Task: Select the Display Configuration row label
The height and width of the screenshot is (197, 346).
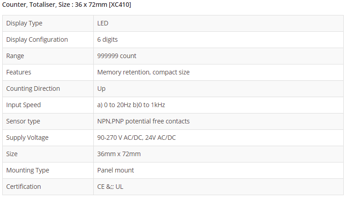Action: (x=37, y=39)
